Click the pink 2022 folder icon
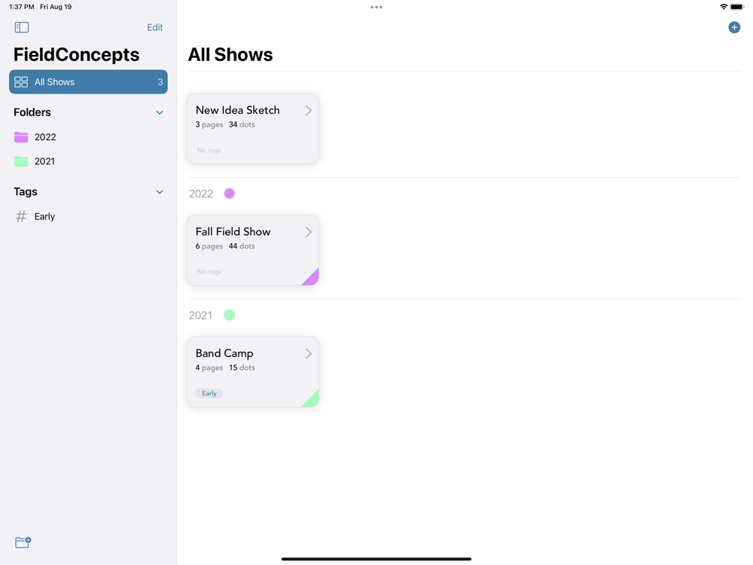753x565 pixels. [x=21, y=137]
